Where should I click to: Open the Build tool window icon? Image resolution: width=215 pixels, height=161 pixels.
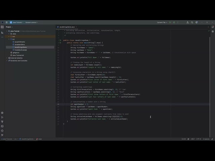2,122
